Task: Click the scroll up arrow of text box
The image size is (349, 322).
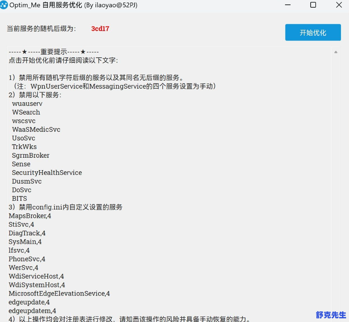Action: (x=335, y=52)
